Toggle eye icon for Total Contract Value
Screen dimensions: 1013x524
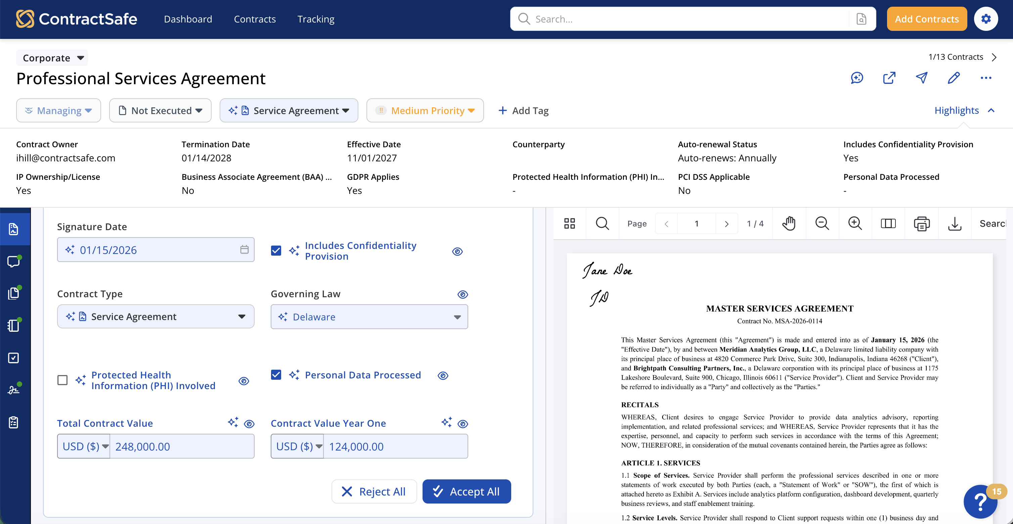pyautogui.click(x=249, y=424)
